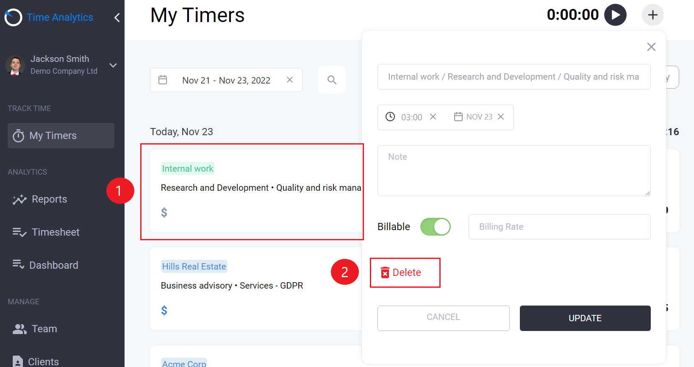Open Jackson Smith's profile picture
This screenshot has height=367, width=694.
click(16, 65)
